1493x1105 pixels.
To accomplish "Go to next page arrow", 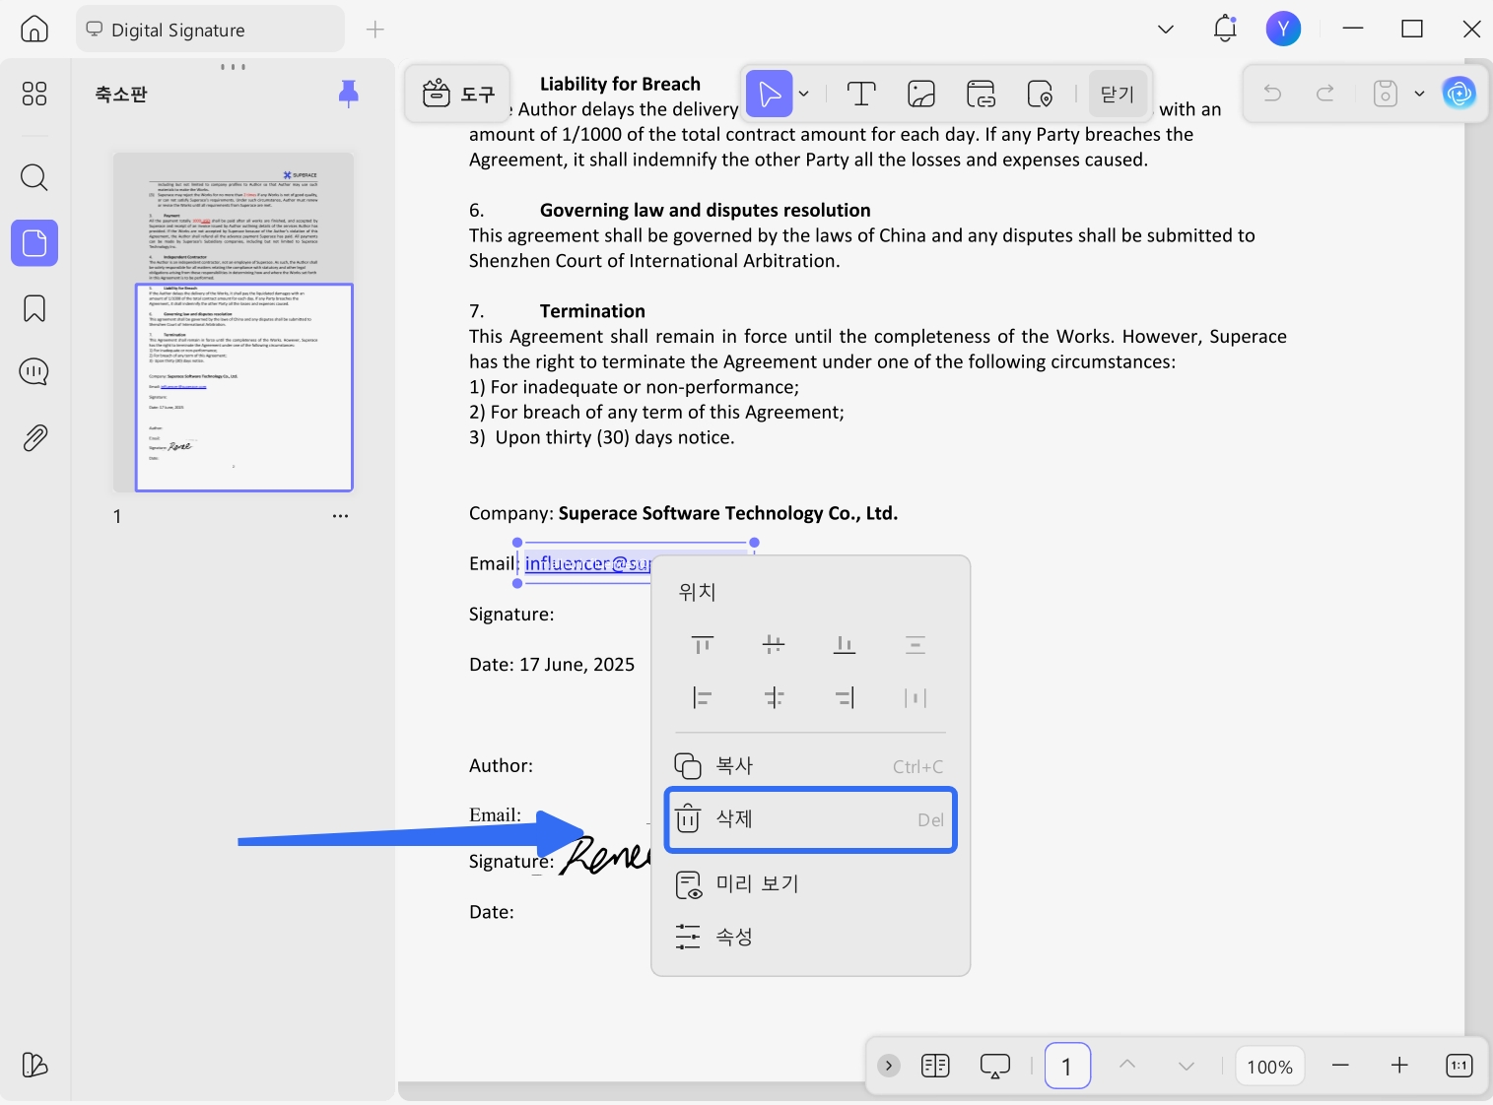I will [1187, 1066].
